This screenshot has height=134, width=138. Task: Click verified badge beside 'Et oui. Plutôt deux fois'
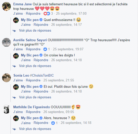pos(41,86)
